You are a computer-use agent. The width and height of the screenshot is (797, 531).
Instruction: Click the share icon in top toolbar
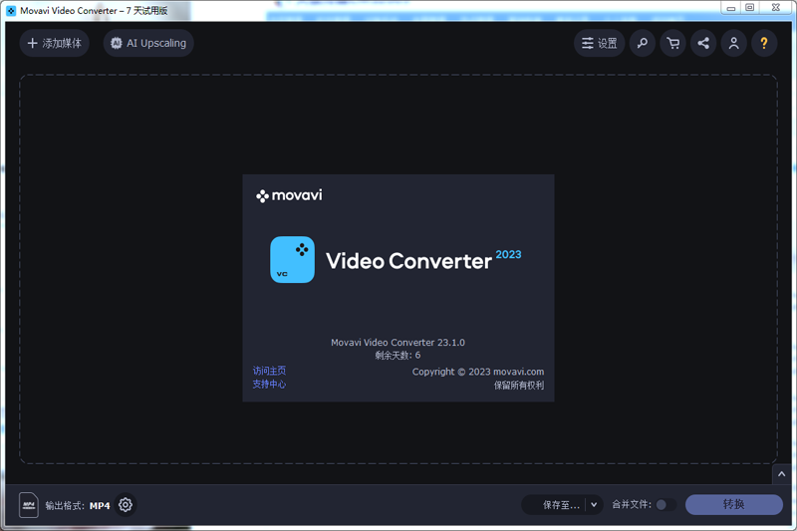[x=703, y=43]
